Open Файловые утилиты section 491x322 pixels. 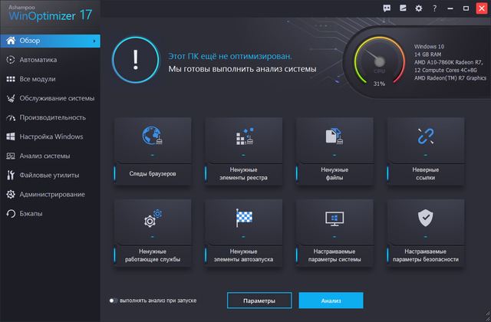tap(50, 176)
